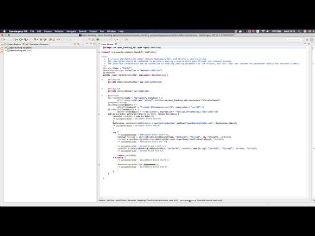Collapse the getCards @Override method fold

coord(102,96)
